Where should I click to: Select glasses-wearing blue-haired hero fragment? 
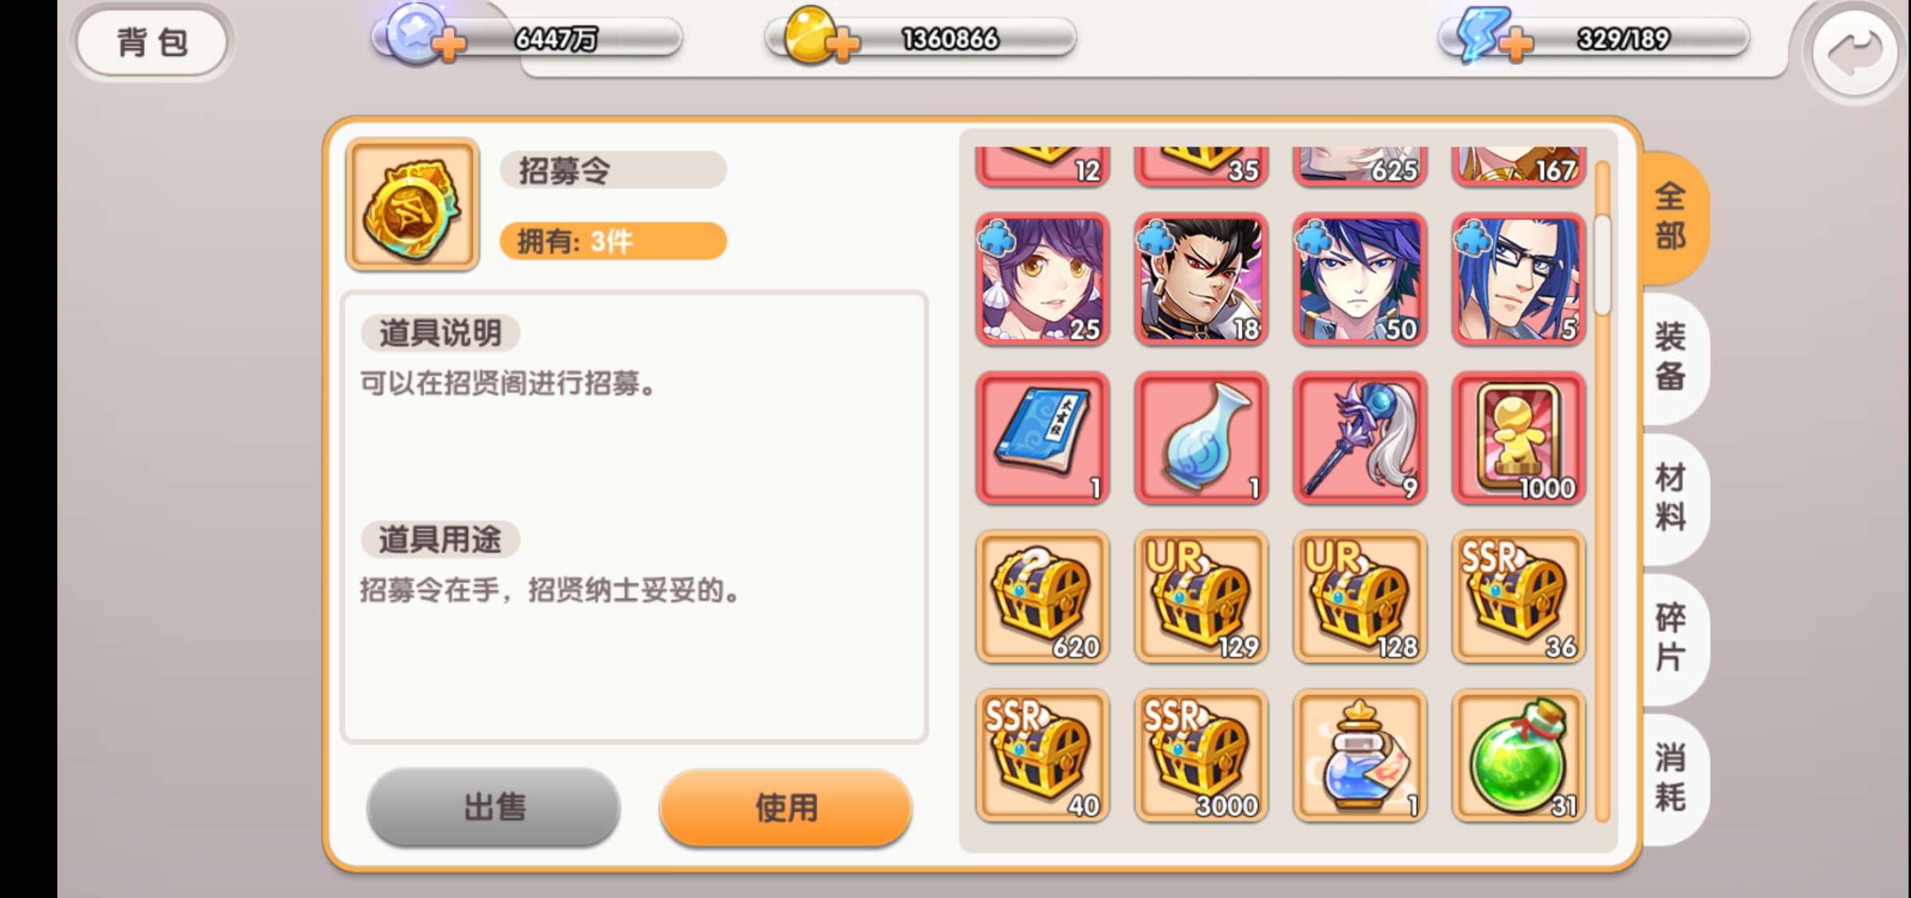(x=1518, y=279)
